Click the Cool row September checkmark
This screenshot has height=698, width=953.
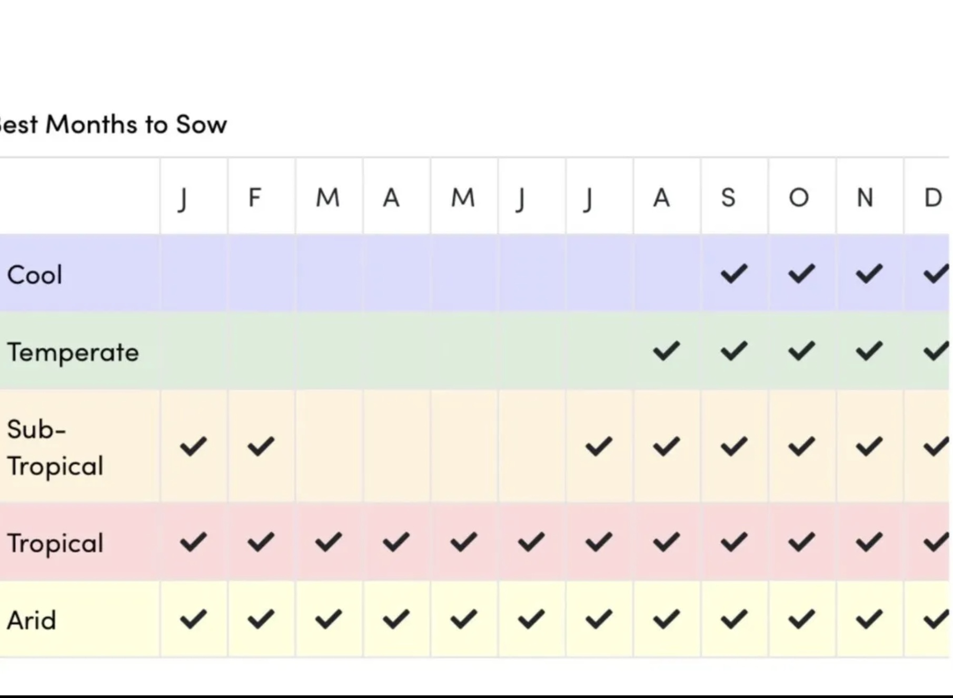pos(734,274)
